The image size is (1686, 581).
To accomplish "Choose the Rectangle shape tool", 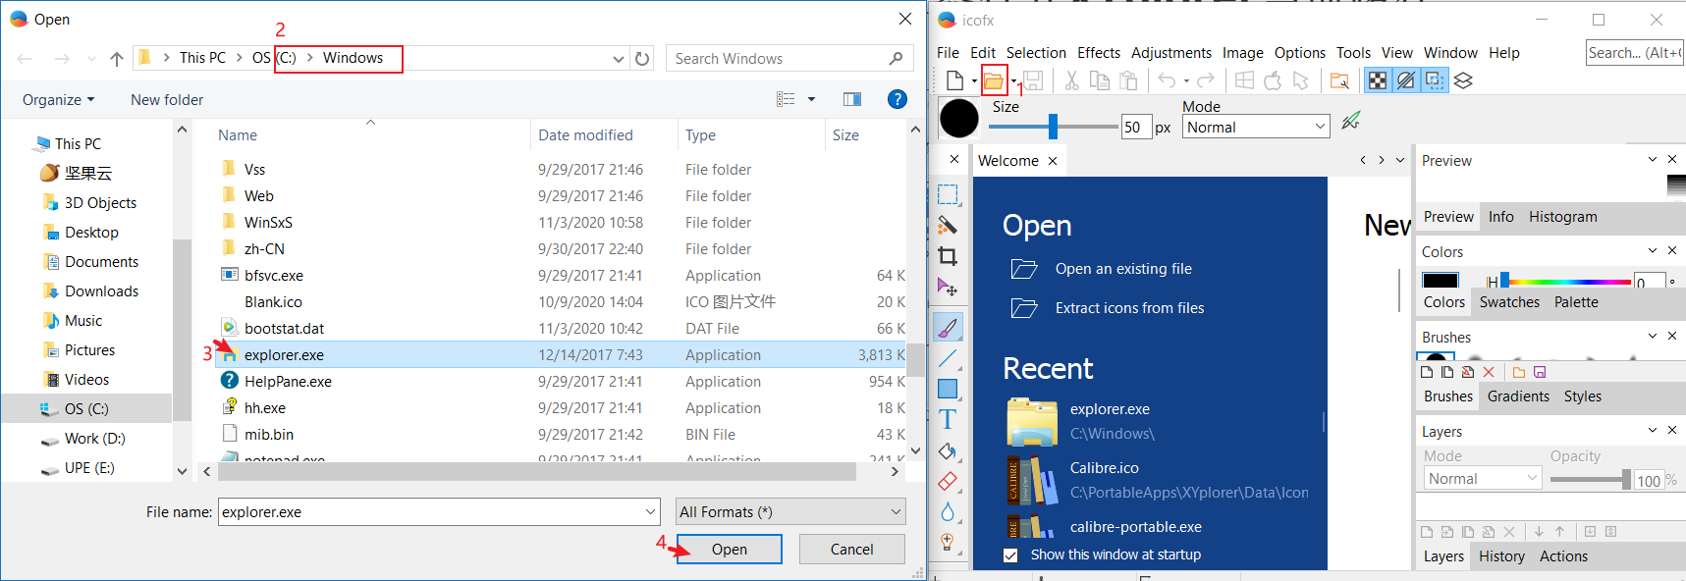I will pos(948,390).
